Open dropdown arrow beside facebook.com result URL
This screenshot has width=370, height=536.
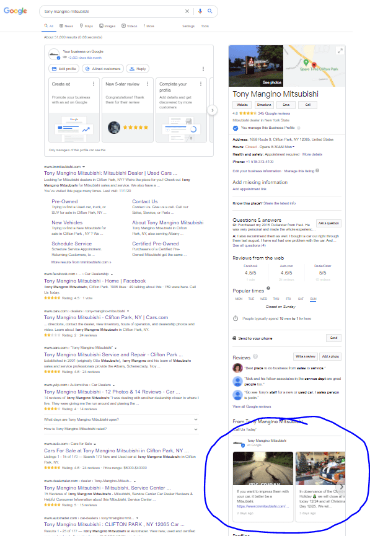coord(112,274)
